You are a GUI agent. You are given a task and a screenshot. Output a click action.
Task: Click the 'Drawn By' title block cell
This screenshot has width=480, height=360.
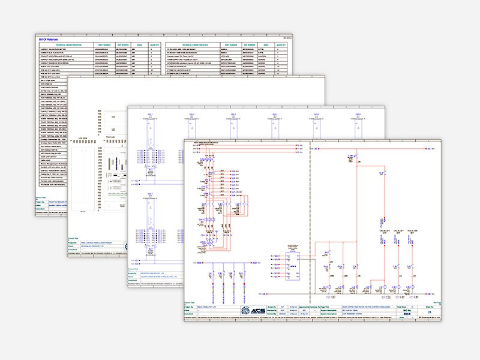272,307
